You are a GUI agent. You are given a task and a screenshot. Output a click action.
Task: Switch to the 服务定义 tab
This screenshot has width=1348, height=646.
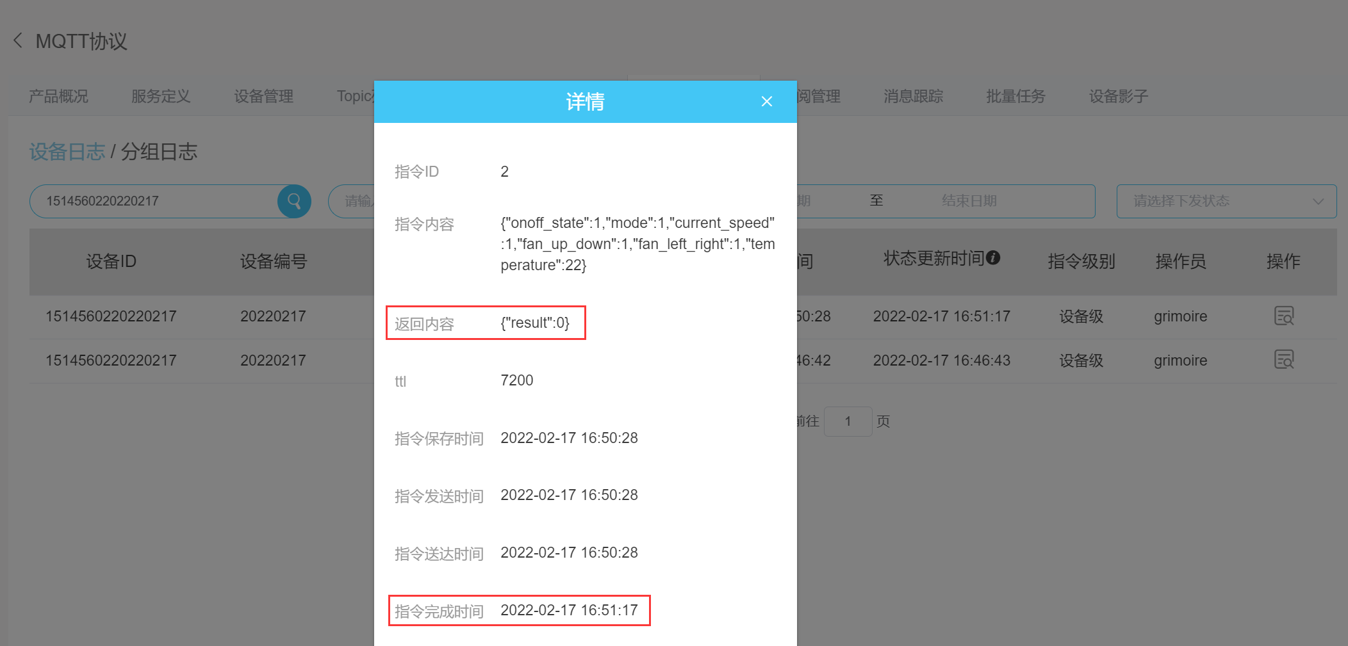[160, 96]
